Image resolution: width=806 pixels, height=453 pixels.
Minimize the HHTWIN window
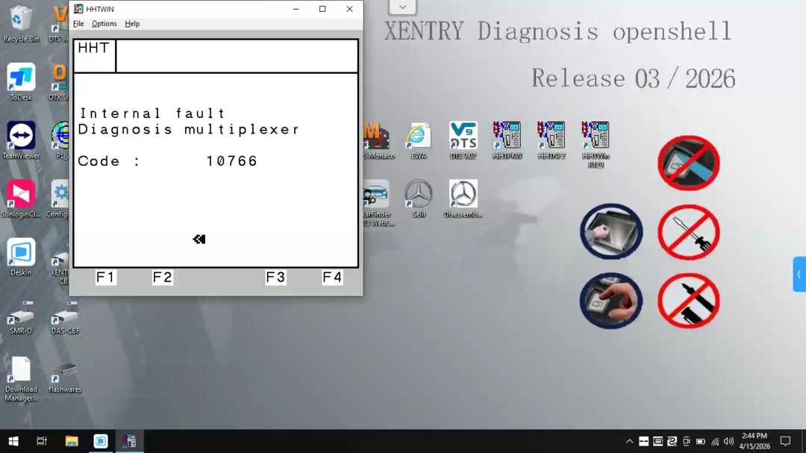pyautogui.click(x=296, y=9)
